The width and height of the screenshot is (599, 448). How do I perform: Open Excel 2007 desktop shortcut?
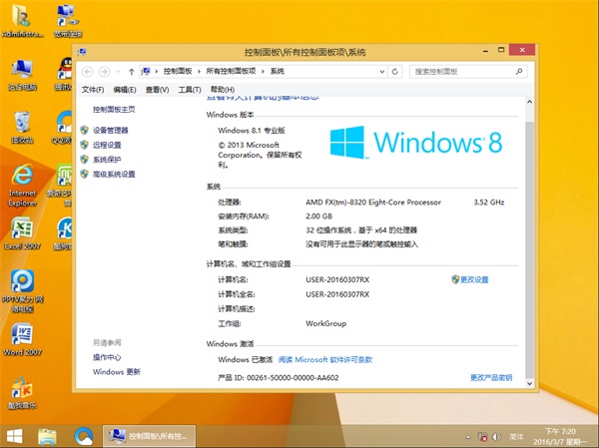21,231
